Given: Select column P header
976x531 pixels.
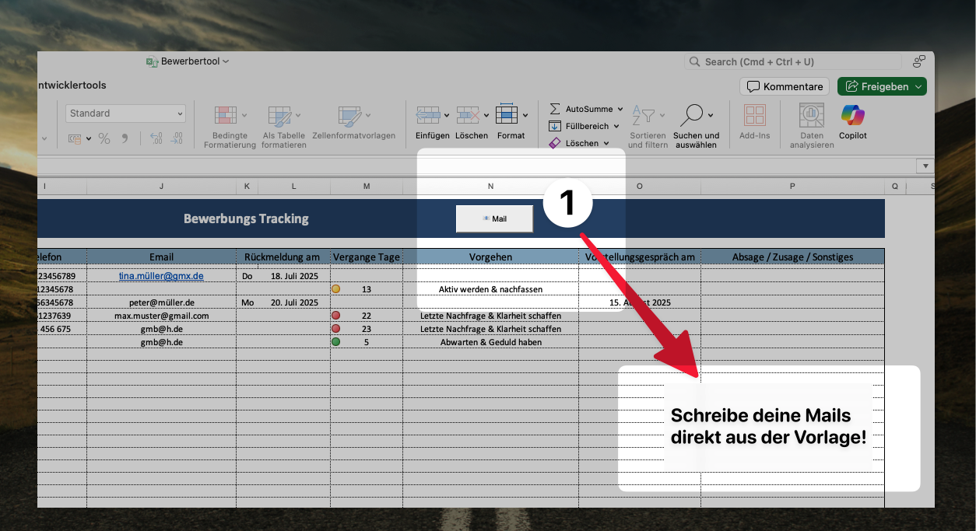Looking at the screenshot, I should coord(792,187).
